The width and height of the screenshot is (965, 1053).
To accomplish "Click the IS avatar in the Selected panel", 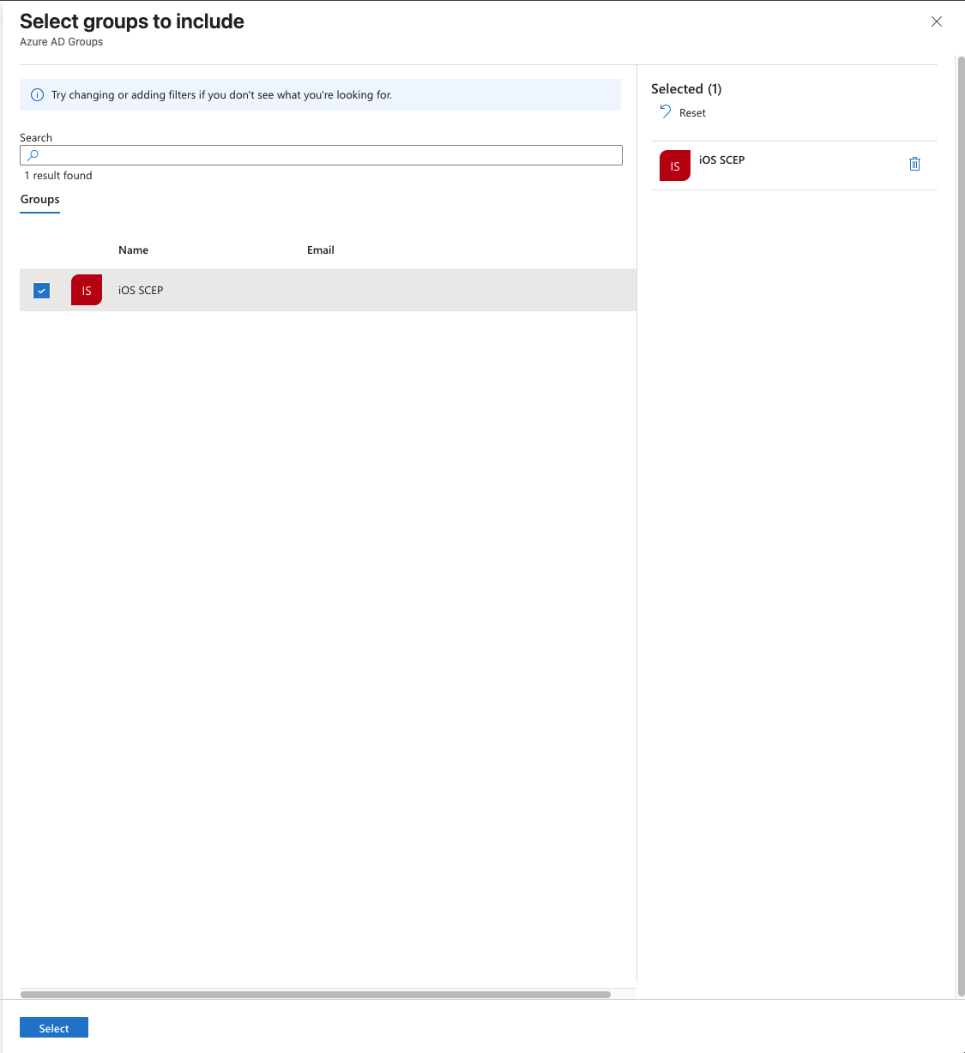I will pos(674,165).
